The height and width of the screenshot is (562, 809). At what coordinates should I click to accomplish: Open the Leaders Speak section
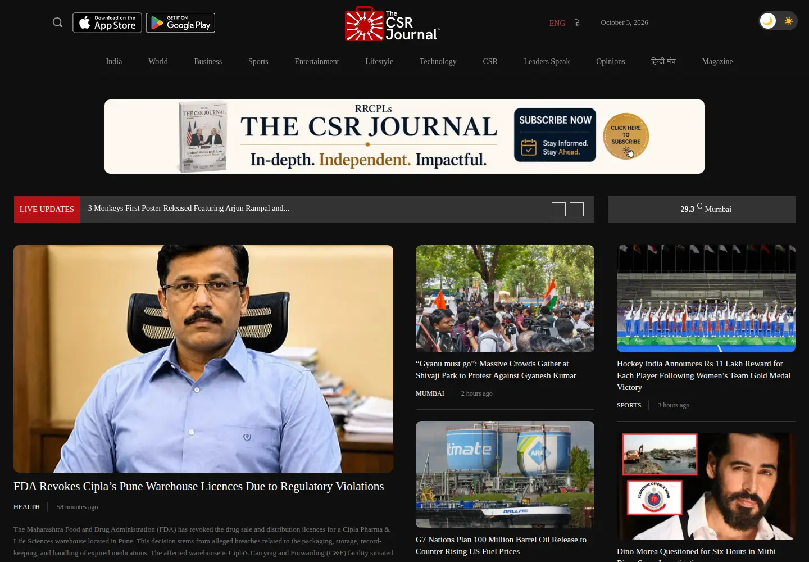pos(547,61)
